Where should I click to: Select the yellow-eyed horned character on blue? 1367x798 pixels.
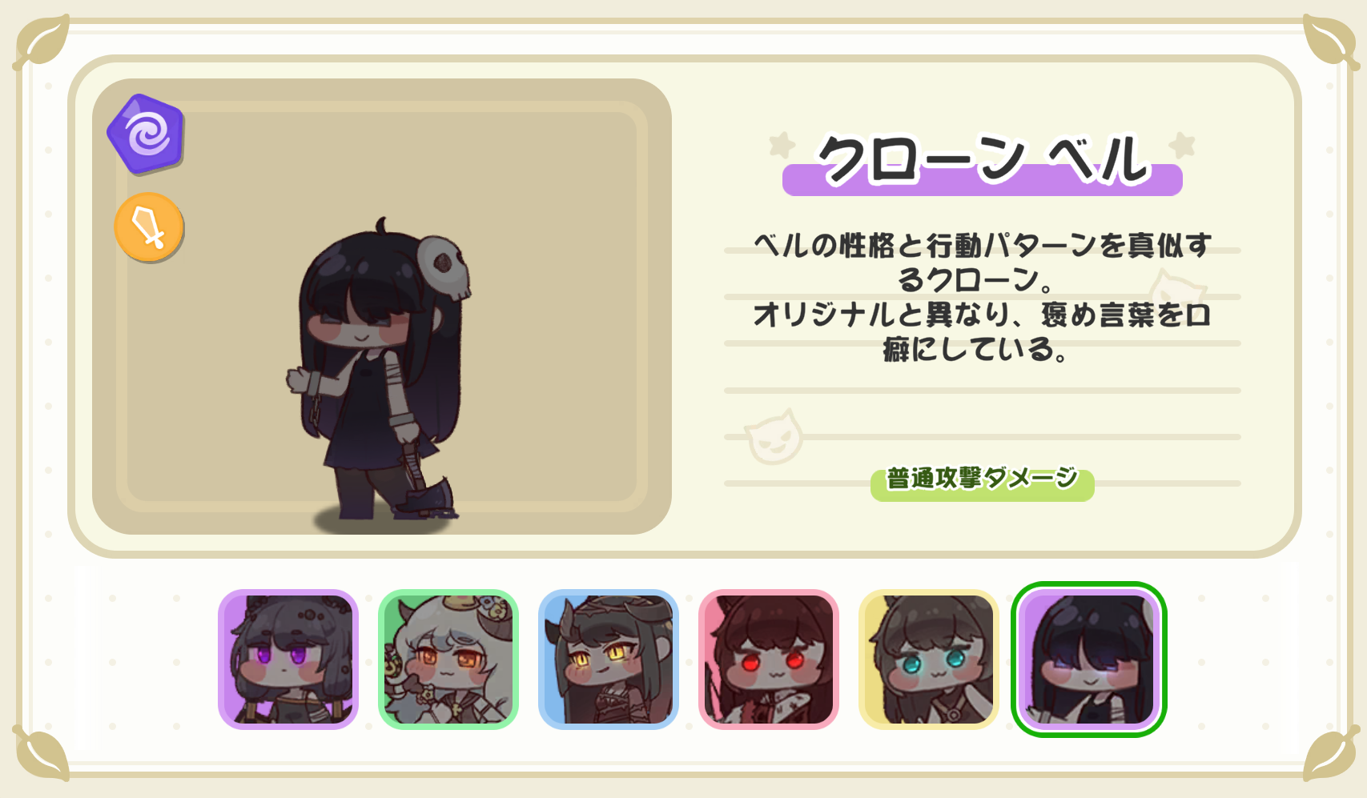click(x=609, y=660)
